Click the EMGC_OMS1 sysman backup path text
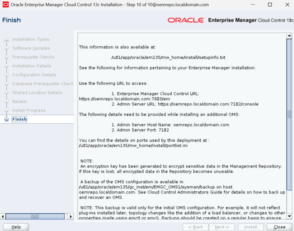 (x=147, y=187)
